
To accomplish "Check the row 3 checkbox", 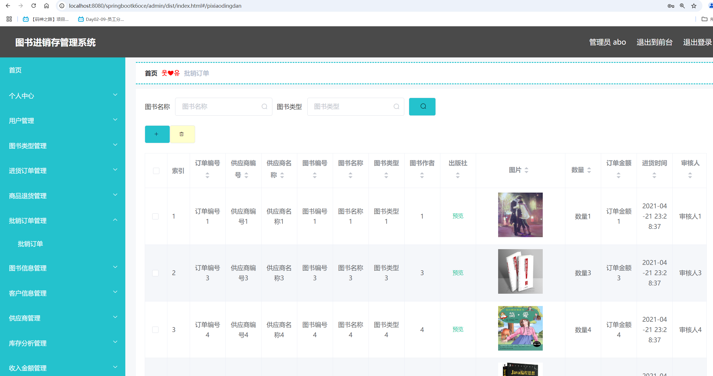I will [x=155, y=330].
